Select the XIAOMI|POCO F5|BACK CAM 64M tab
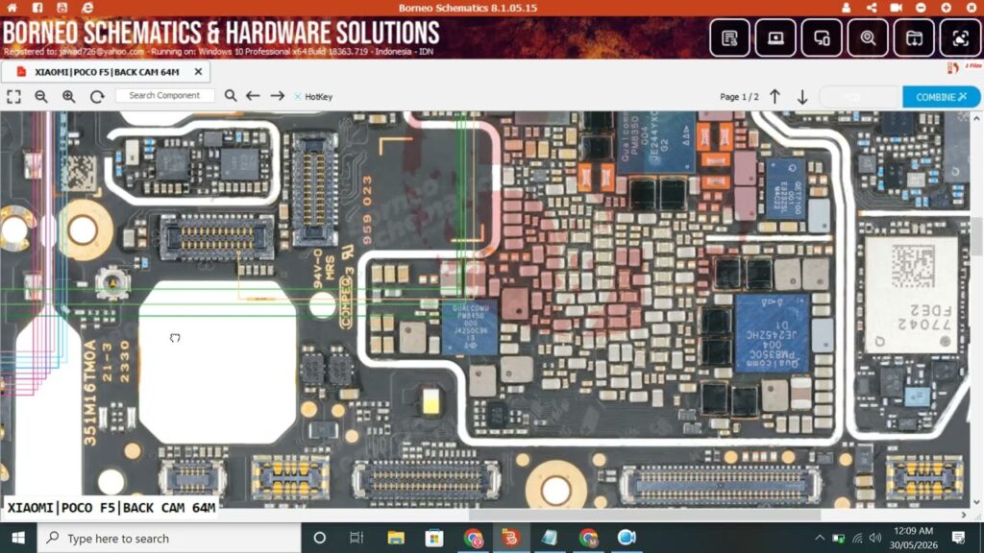This screenshot has height=553, width=984. (107, 71)
